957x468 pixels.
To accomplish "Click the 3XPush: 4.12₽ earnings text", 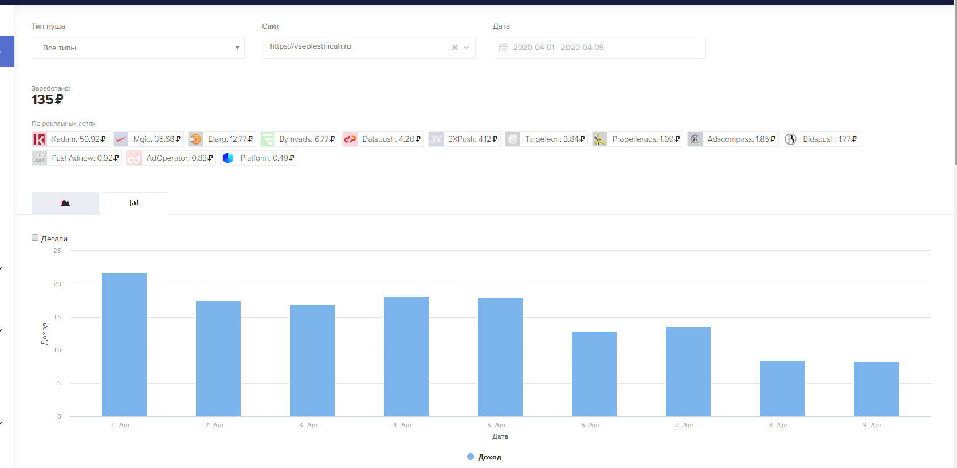I will pos(473,139).
